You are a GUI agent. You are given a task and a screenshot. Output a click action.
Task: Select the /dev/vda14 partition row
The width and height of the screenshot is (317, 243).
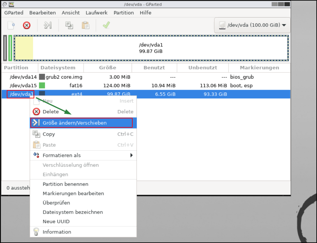23,77
